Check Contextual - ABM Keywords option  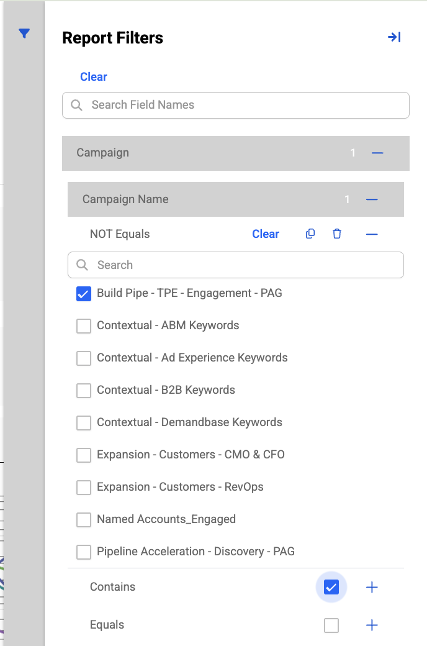84,326
